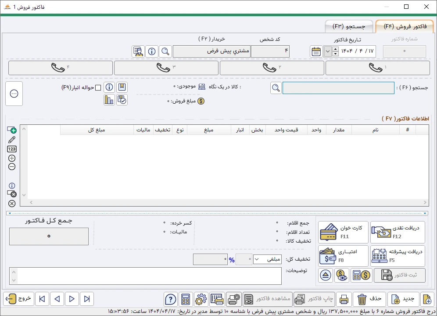Image resolution: width=437 pixels, height=316 pixels.
Task: Open the calculator icon in bottom toolbar
Action: click(186, 299)
